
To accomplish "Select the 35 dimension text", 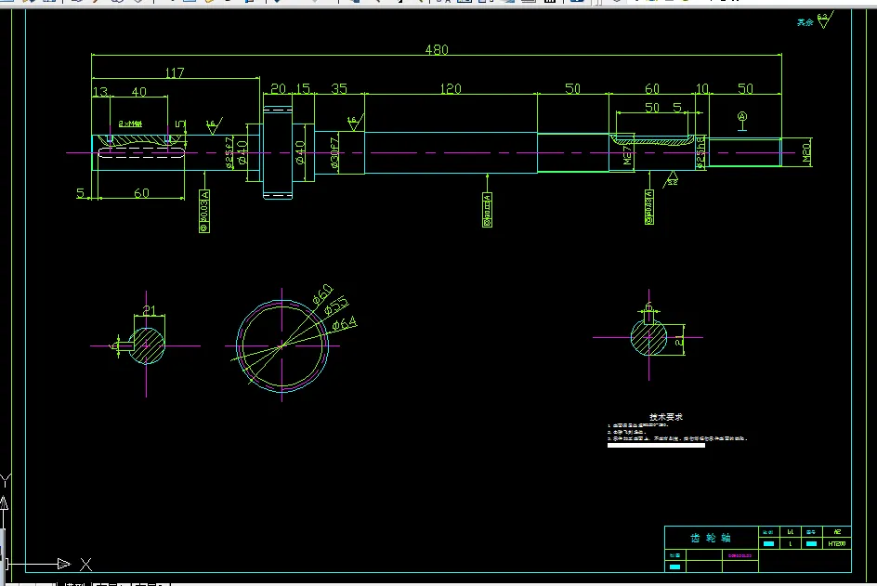I will point(339,88).
